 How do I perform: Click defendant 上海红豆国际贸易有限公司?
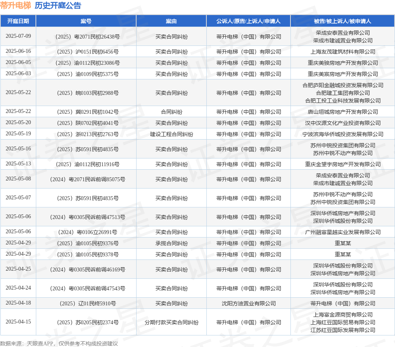(343, 323)
